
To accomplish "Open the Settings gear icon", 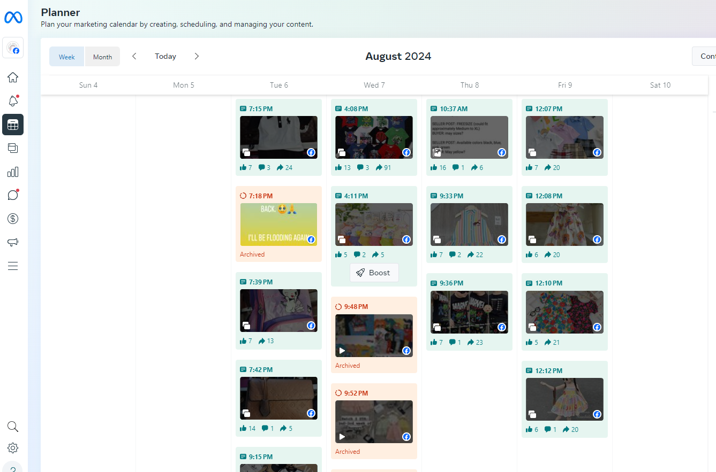I will tap(13, 448).
